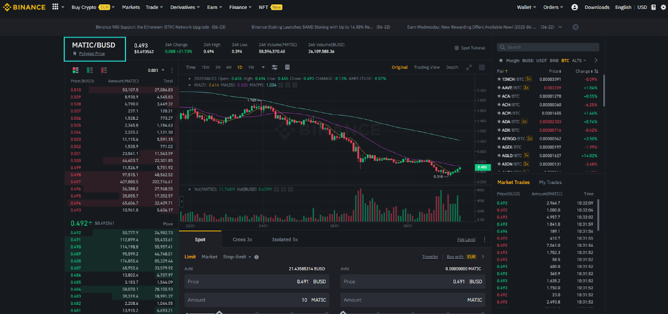The height and width of the screenshot is (314, 668).
Task: Click the Transfer link
Action: tap(430, 257)
